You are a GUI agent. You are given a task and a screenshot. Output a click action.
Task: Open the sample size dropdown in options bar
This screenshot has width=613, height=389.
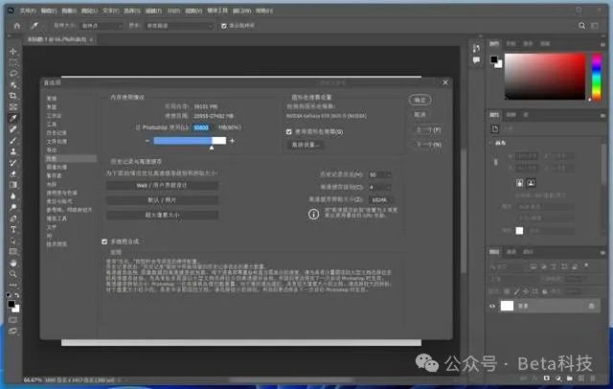[102, 26]
